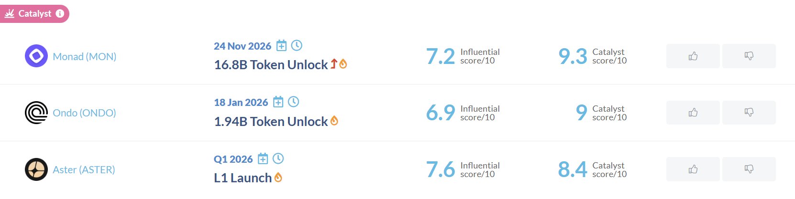Click the Catalyst info icon
The image size is (795, 199).
(x=60, y=13)
